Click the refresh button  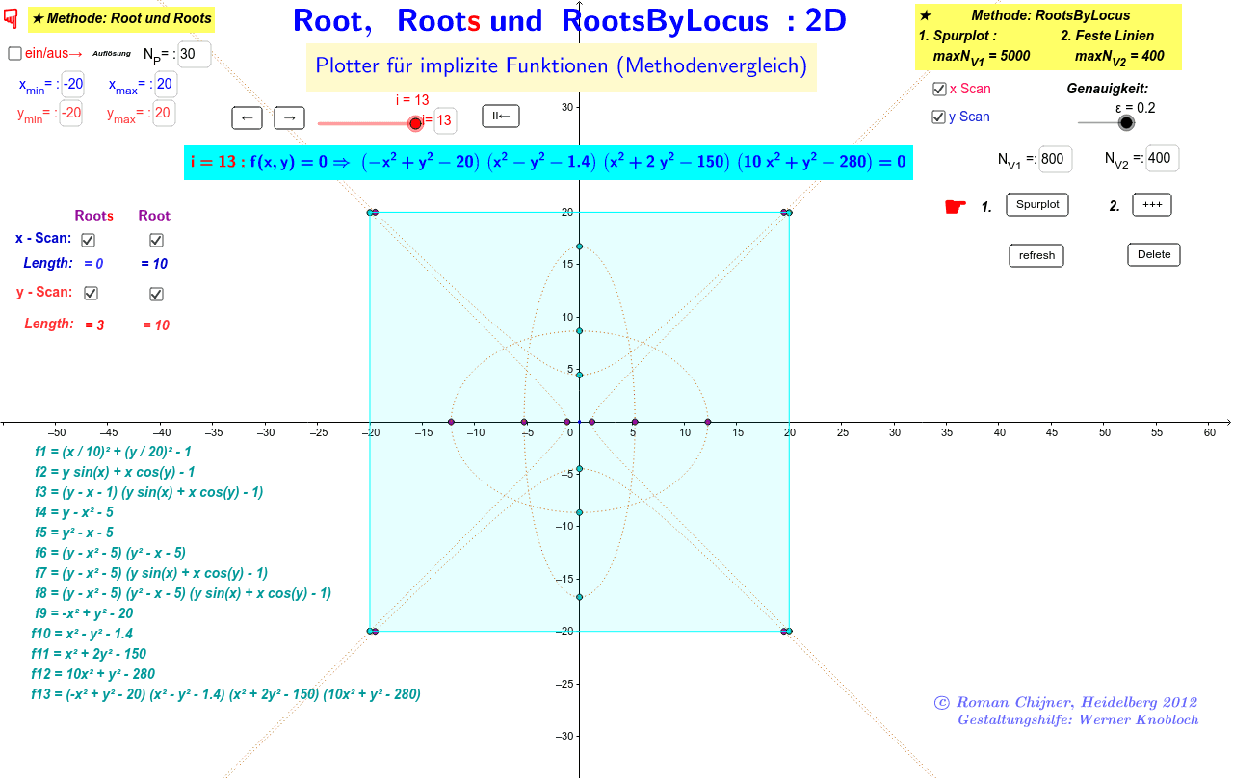click(x=1036, y=255)
